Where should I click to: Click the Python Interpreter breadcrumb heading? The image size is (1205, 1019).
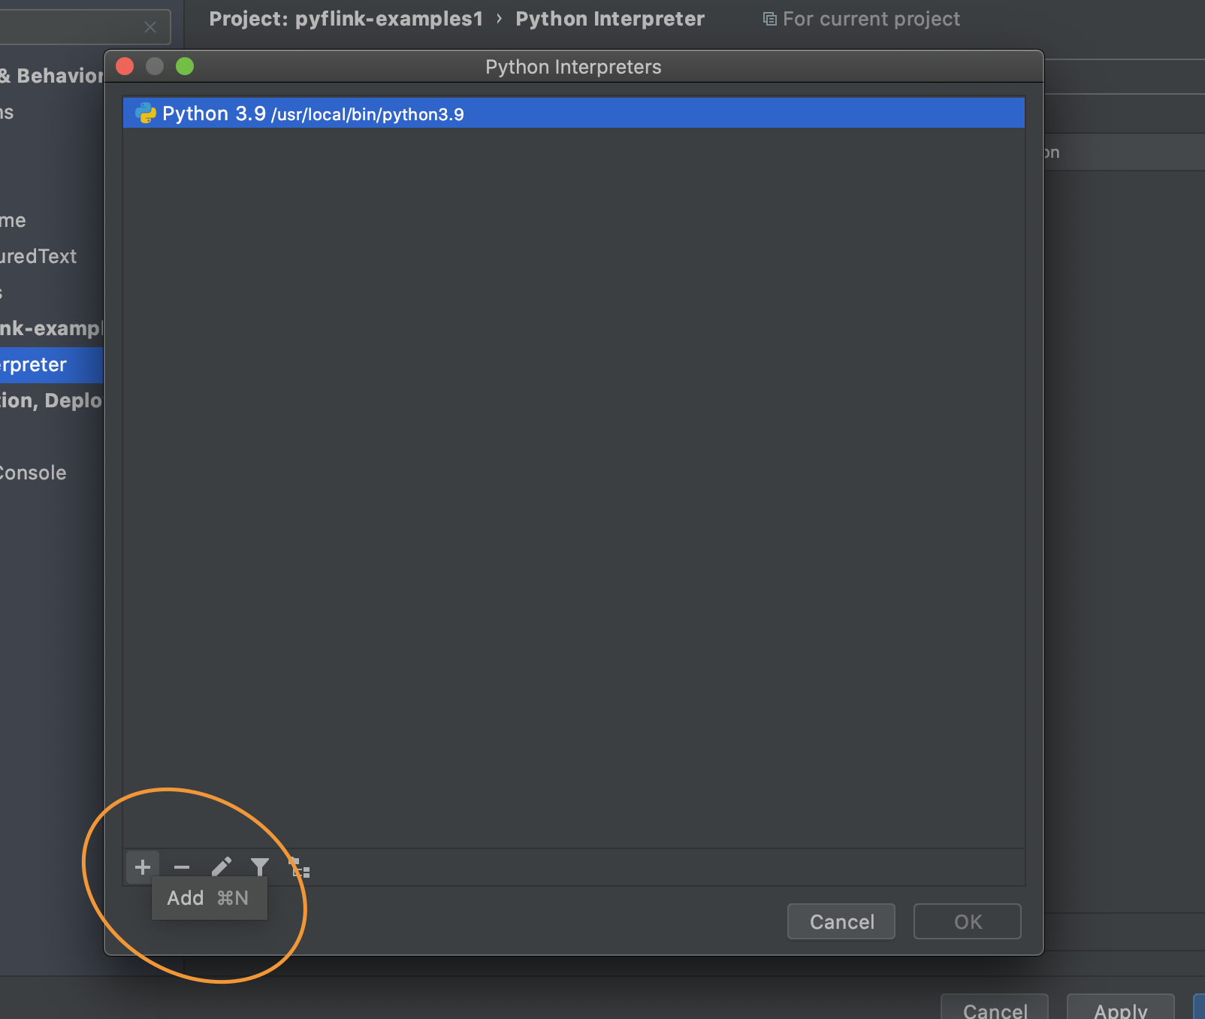tap(610, 19)
